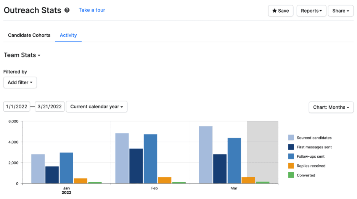Click January's First messages sent bar

52,175
